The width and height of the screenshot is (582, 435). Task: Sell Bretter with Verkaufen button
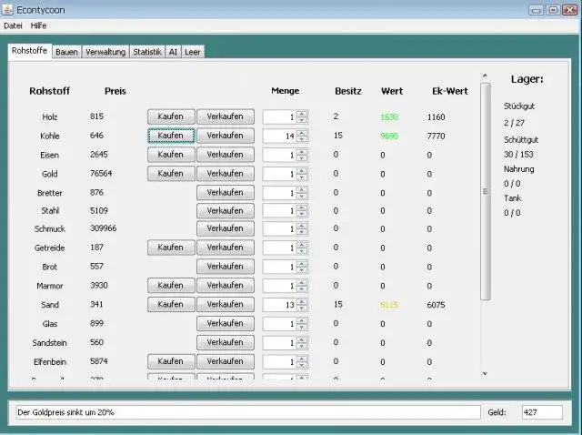click(226, 192)
